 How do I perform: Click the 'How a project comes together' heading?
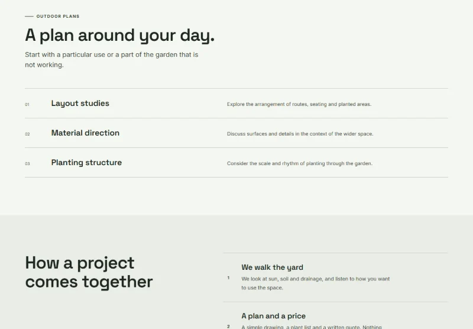click(x=89, y=272)
